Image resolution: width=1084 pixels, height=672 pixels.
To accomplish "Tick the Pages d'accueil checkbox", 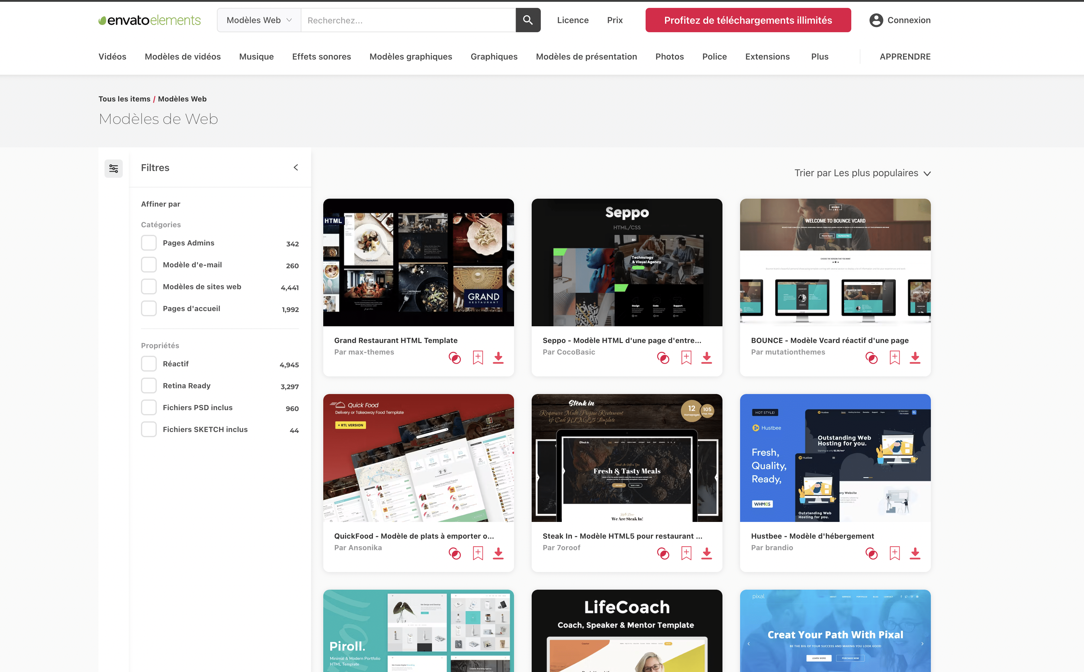I will (149, 308).
